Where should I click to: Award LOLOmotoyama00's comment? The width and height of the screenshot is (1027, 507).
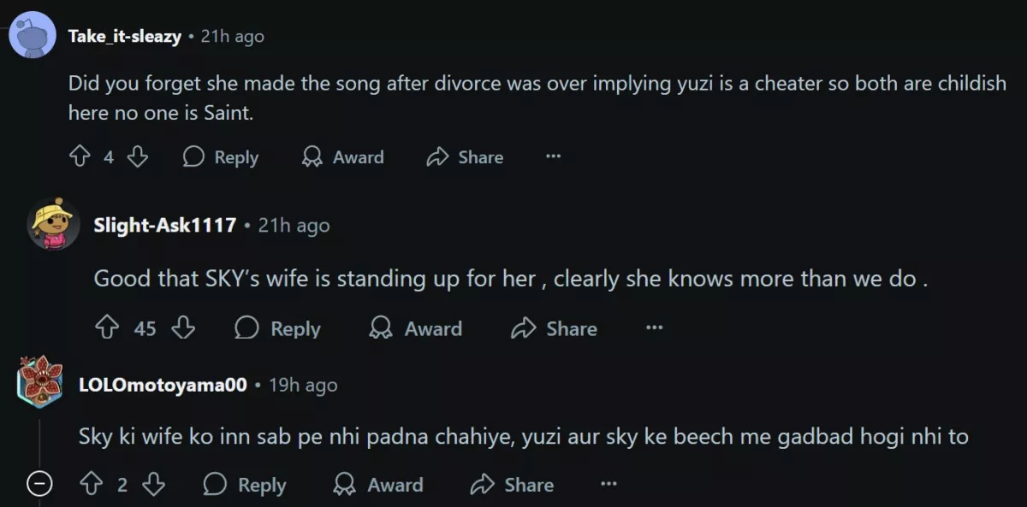[x=377, y=486]
